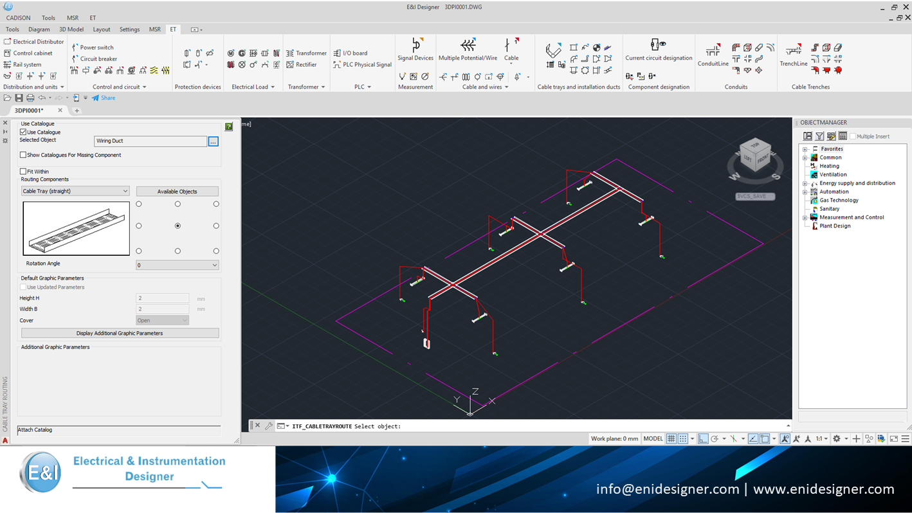Open the Rotation Angle dropdown
Screen dimensions: 912x513
point(177,265)
